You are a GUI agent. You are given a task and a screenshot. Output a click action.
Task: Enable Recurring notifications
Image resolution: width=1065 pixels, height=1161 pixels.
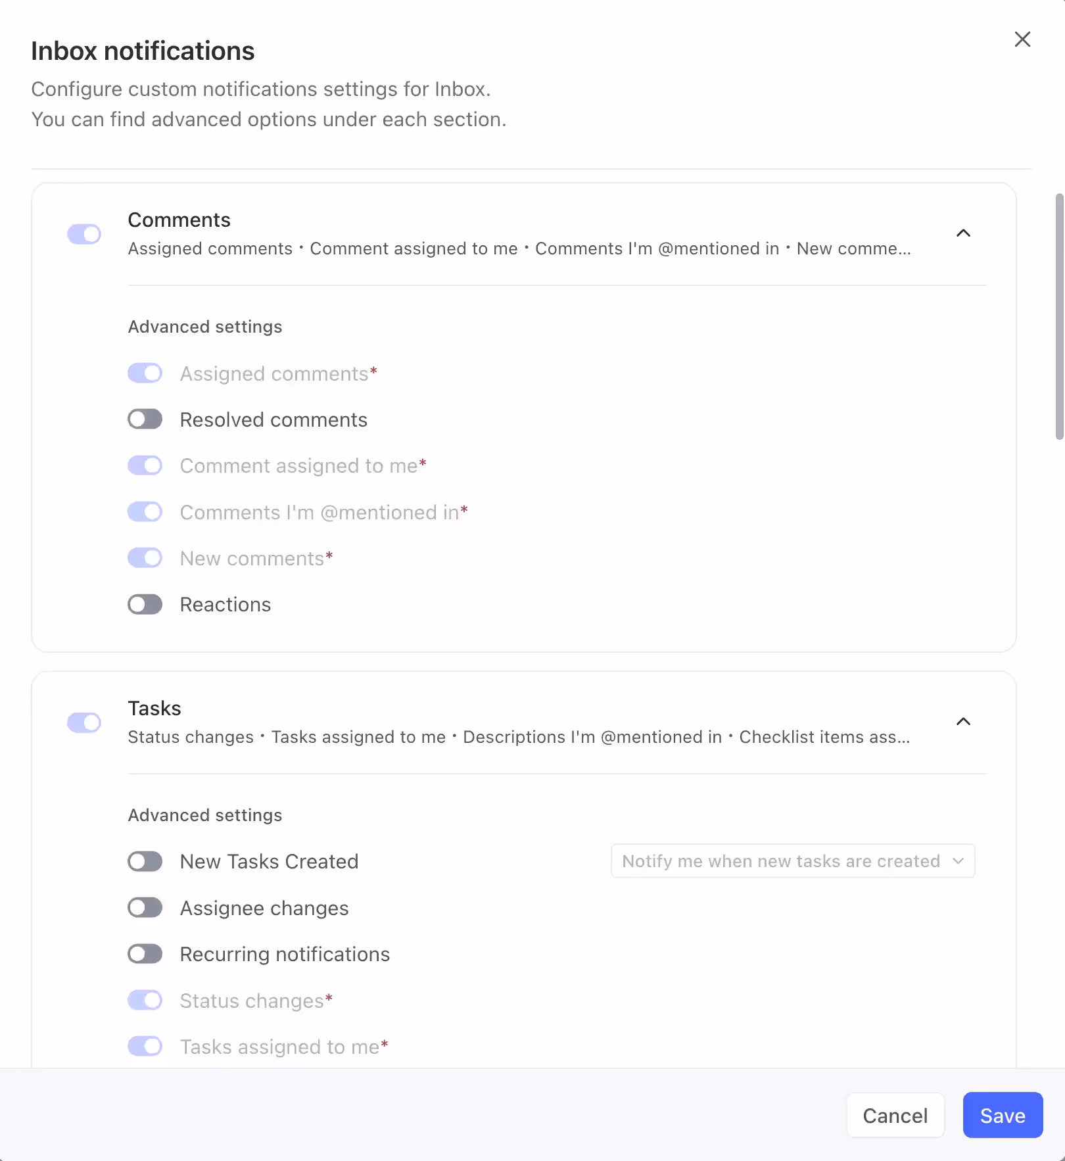coord(145,954)
